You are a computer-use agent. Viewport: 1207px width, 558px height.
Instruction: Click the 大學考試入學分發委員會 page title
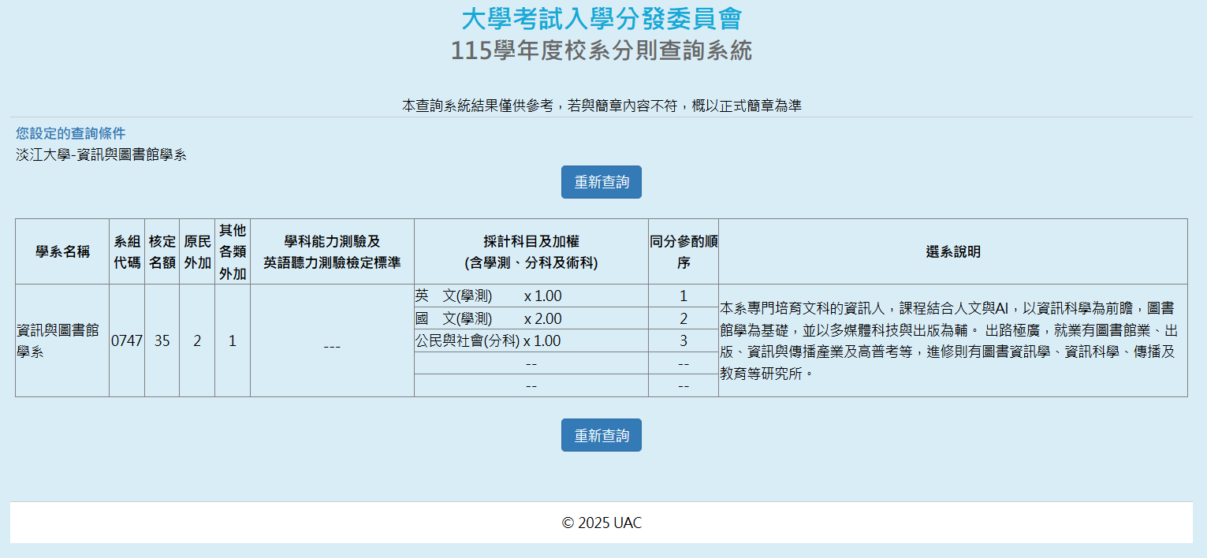(x=602, y=19)
